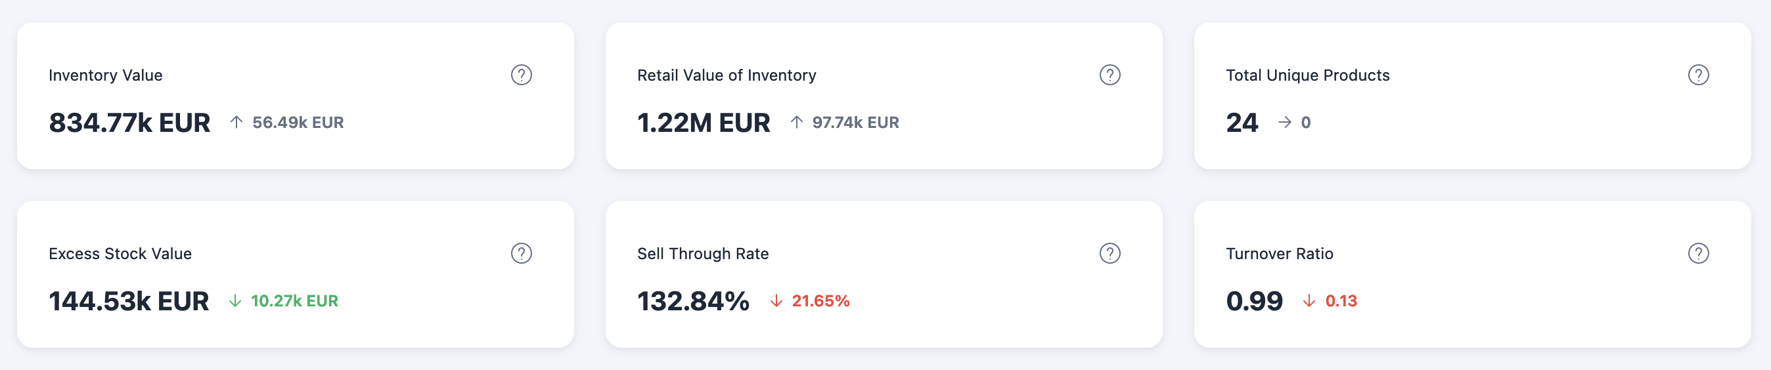
Task: Open Turnover Ratio help question mark
Action: (1698, 253)
